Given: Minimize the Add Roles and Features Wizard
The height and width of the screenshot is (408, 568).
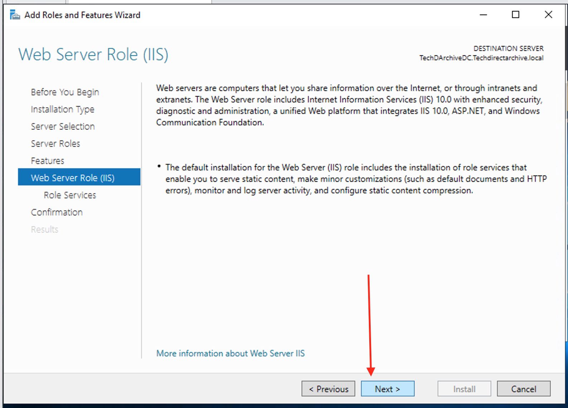Looking at the screenshot, I should point(483,15).
